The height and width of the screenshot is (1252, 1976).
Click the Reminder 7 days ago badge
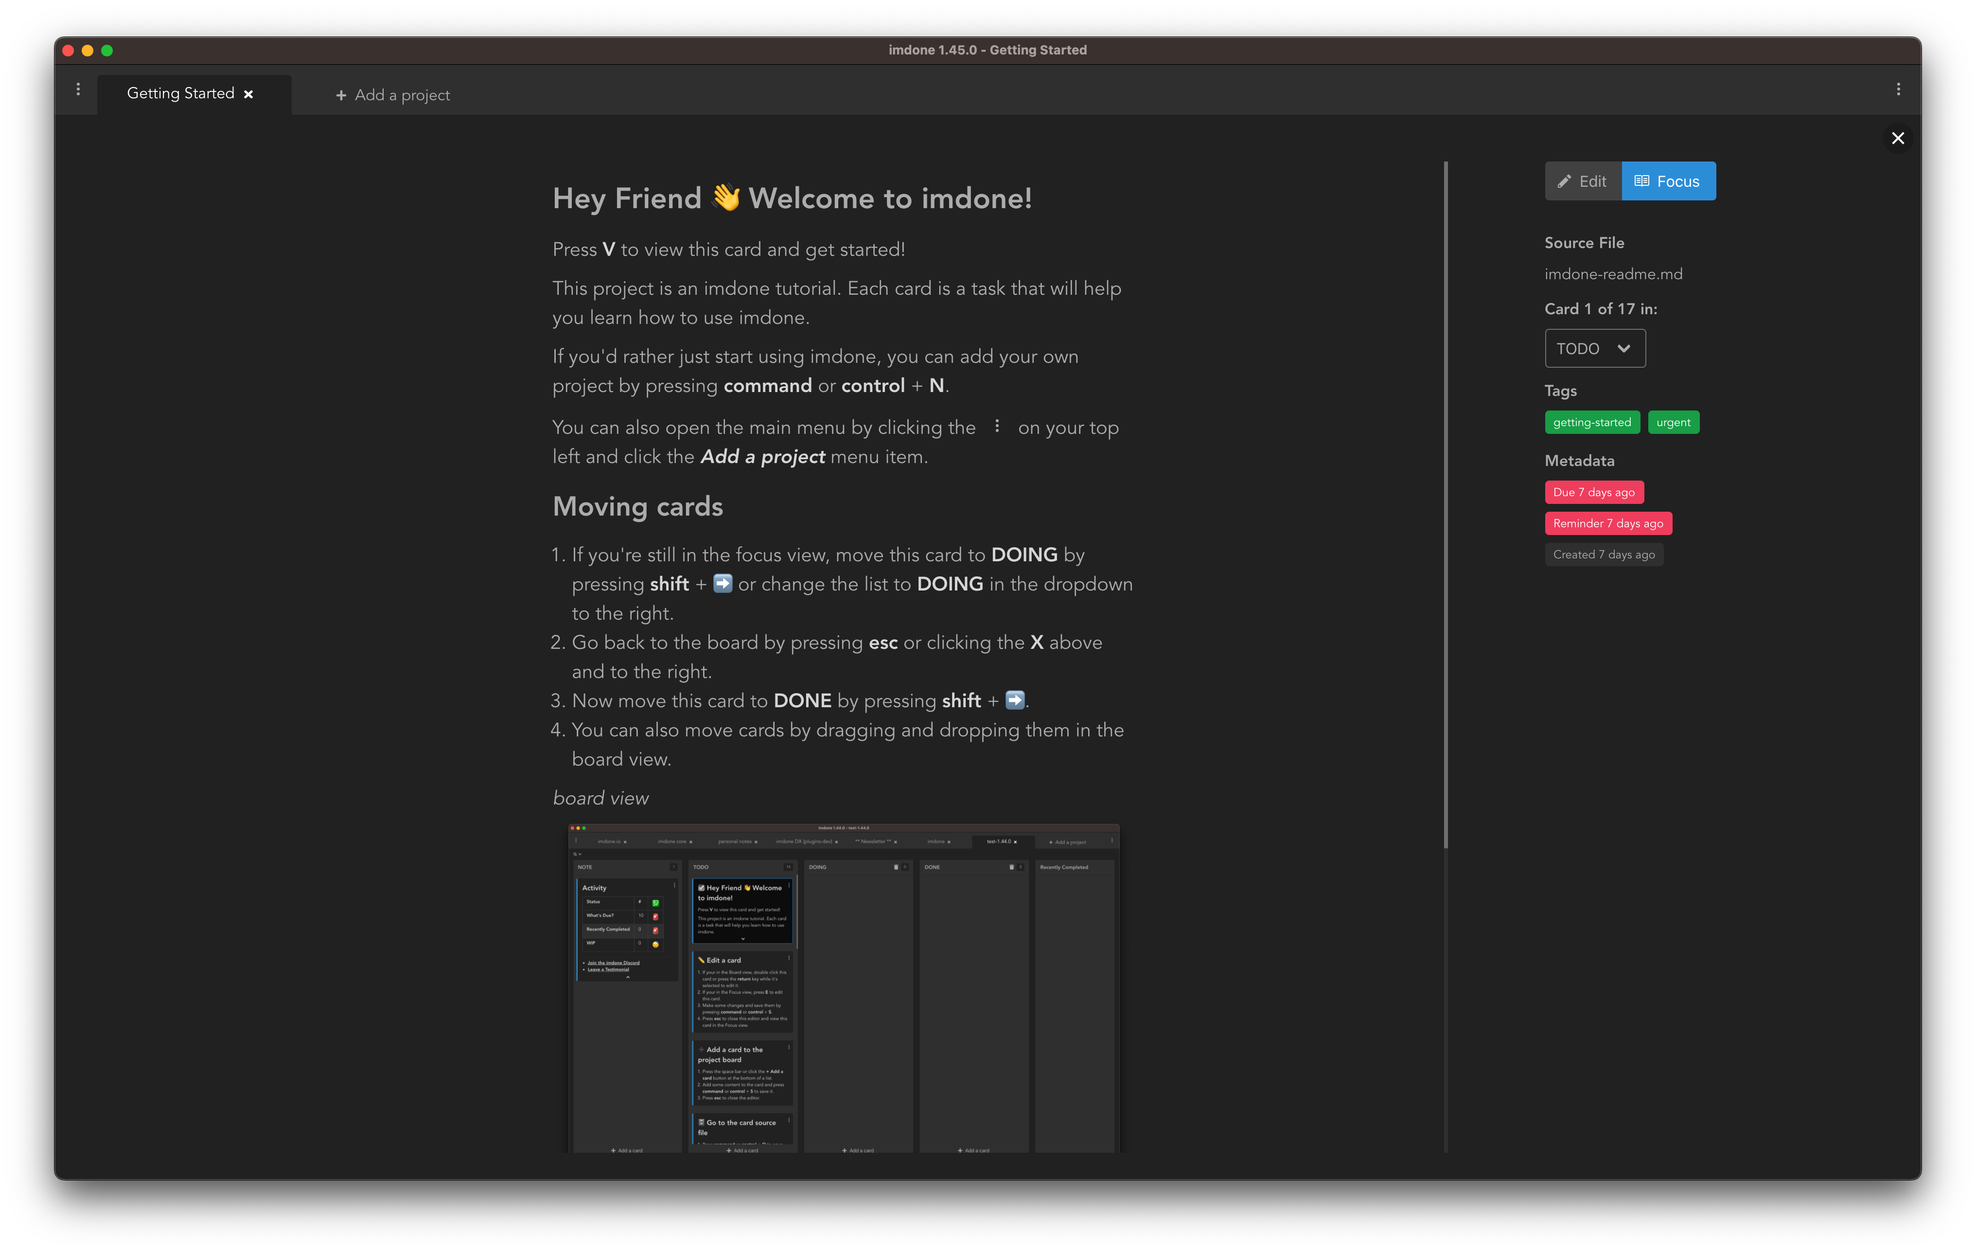1607,523
